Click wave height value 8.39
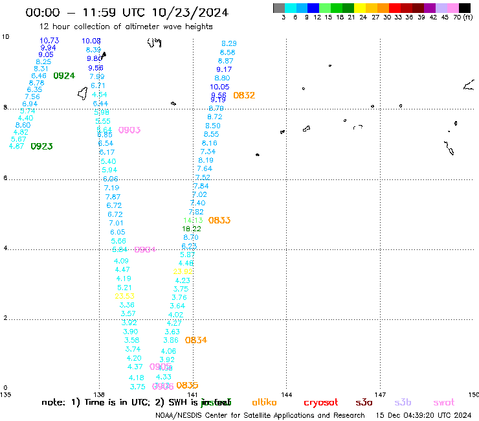This screenshot has width=479, height=421. (x=93, y=50)
